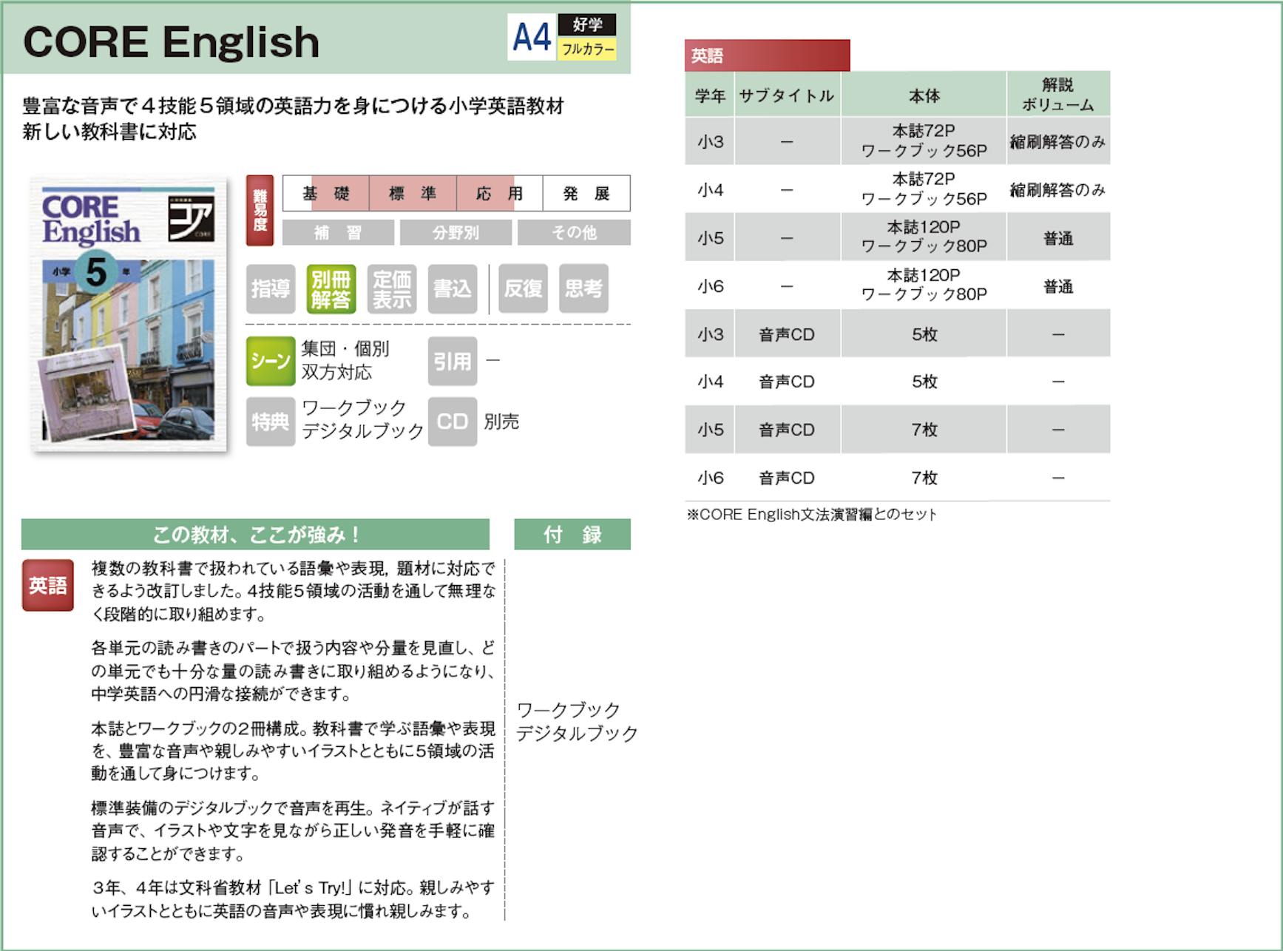Click the 解説ボリューム column header
This screenshot has width=1283, height=951.
point(1057,95)
